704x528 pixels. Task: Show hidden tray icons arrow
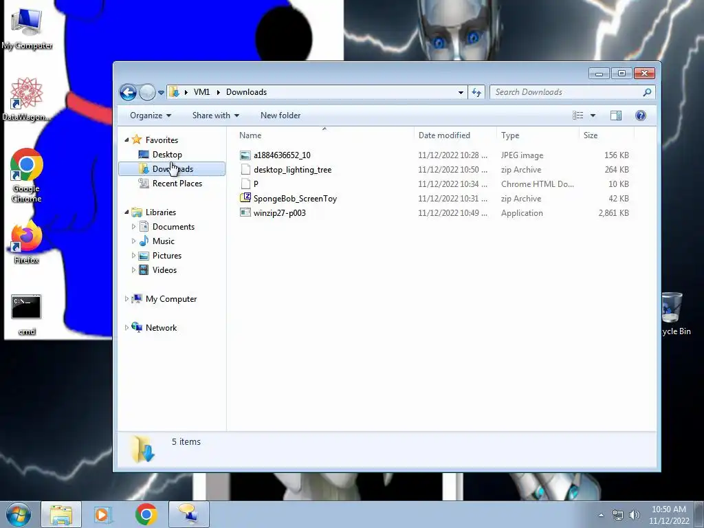pyautogui.click(x=601, y=515)
